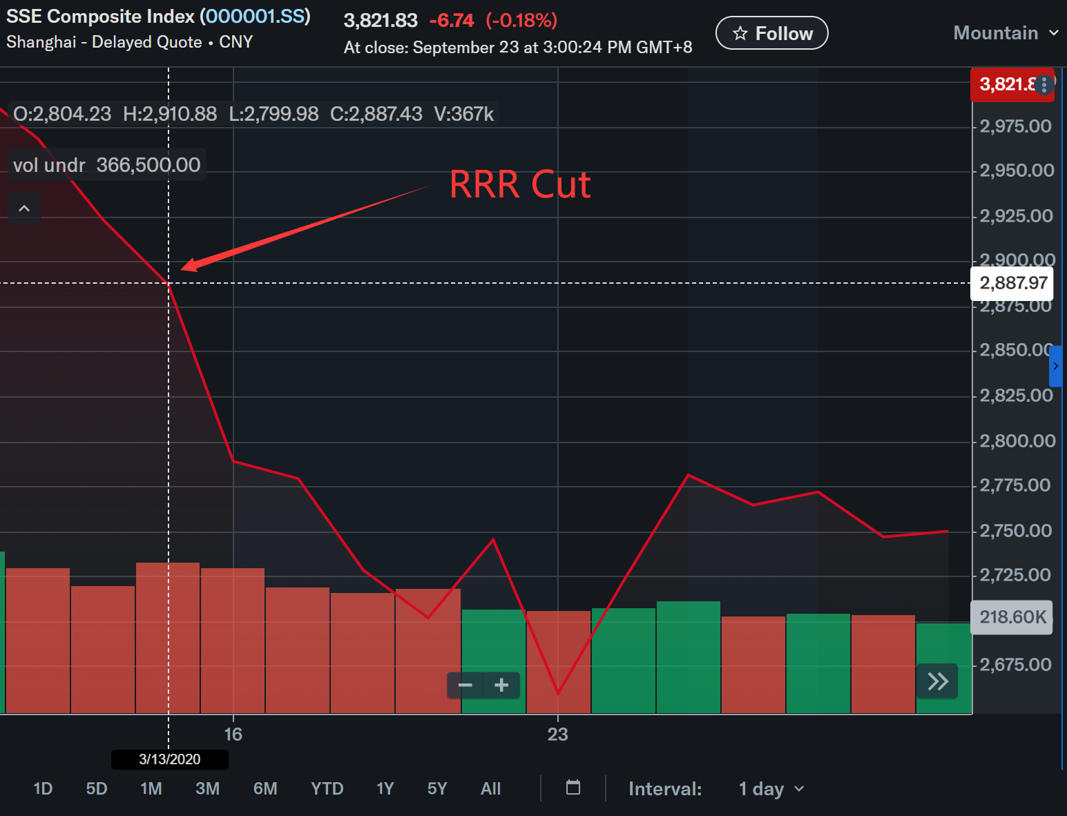This screenshot has height=816, width=1067.
Task: Open the calendar date range picker
Action: (573, 788)
